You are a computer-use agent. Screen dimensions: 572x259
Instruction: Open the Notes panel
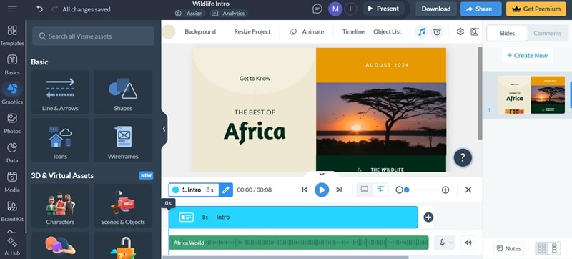pyautogui.click(x=508, y=248)
